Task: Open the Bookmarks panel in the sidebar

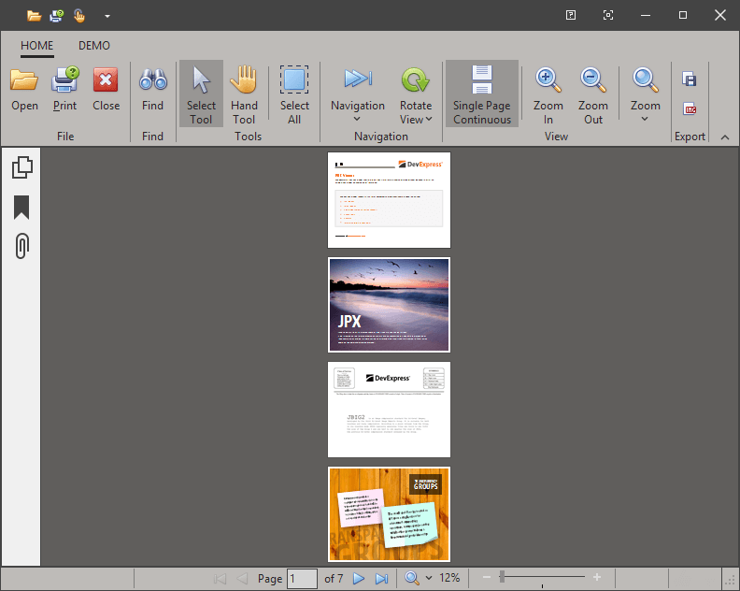Action: pos(21,207)
